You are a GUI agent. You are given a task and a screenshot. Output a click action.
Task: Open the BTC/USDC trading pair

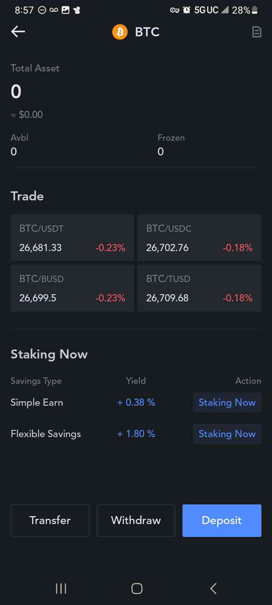click(x=199, y=238)
